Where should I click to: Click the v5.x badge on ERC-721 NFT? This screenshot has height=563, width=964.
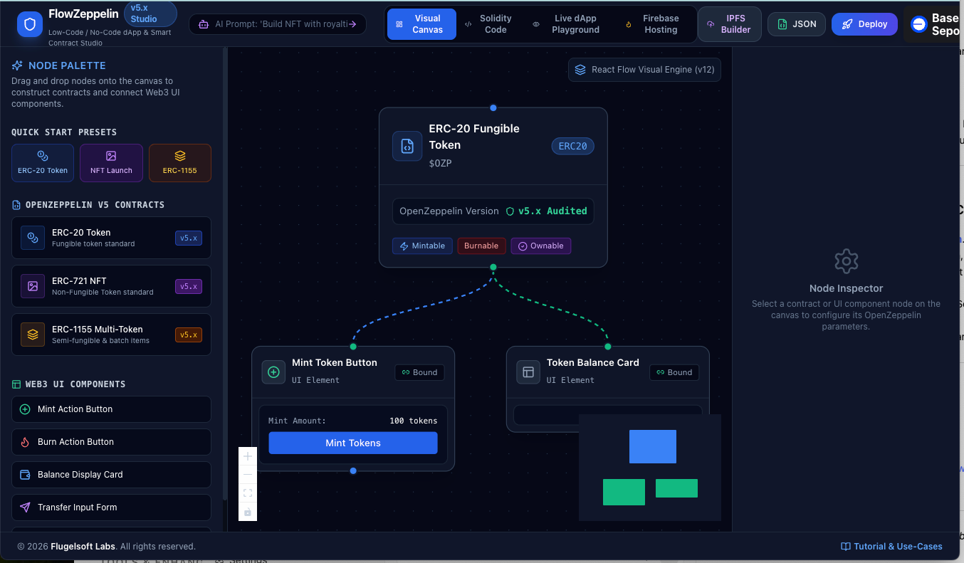[189, 286]
